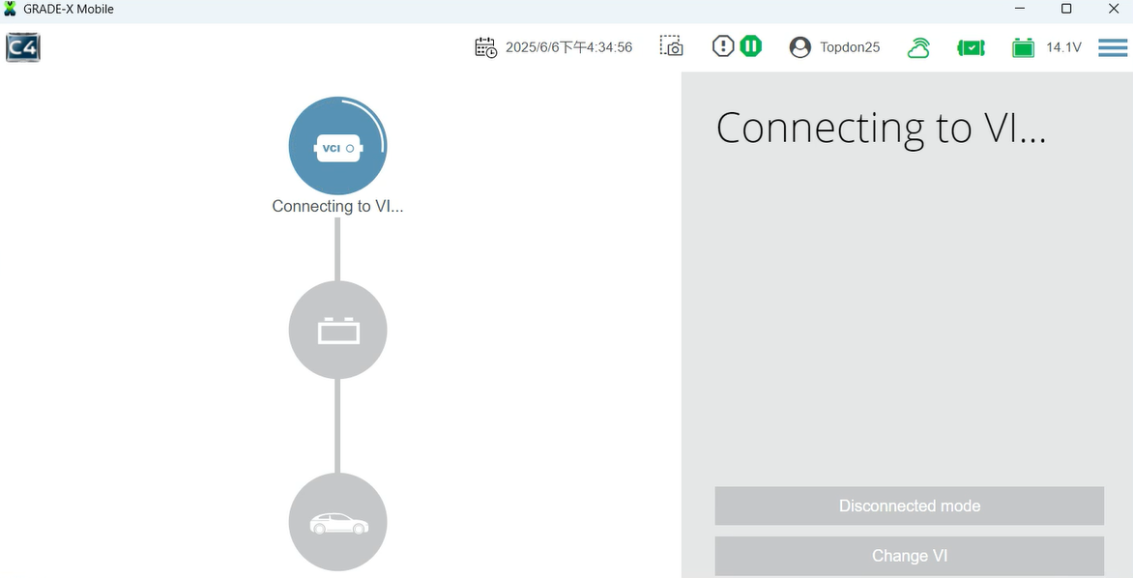Open the Topdon25 user profile icon
The height and width of the screenshot is (578, 1133).
(x=799, y=47)
